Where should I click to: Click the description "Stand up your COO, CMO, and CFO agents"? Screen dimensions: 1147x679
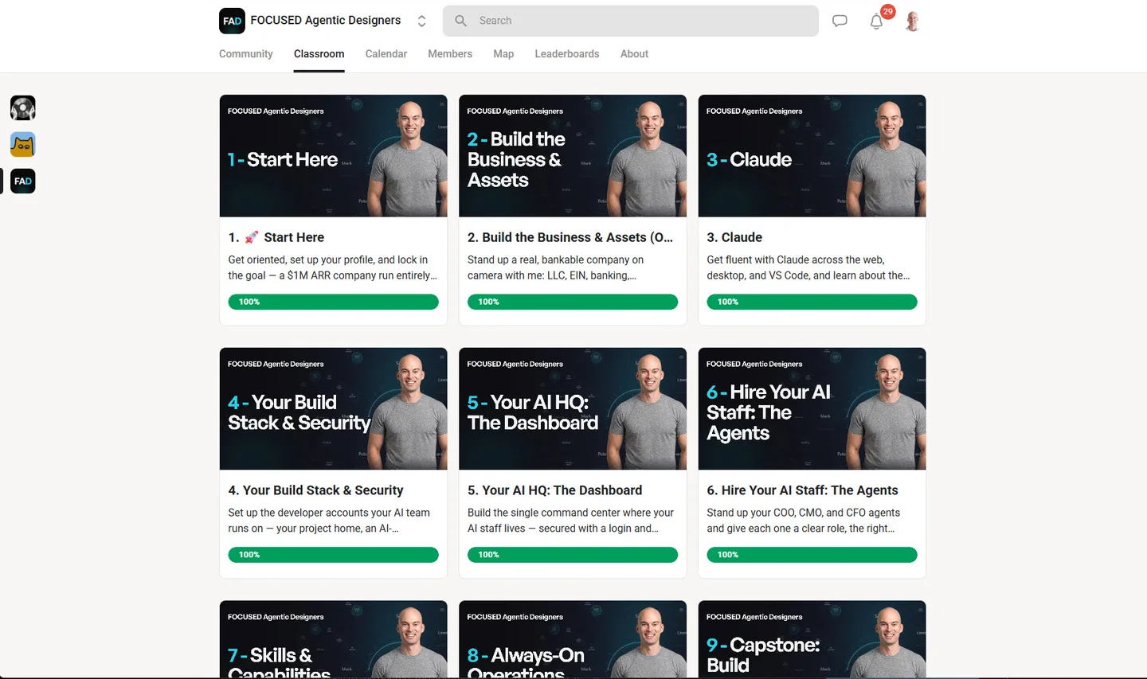point(804,521)
